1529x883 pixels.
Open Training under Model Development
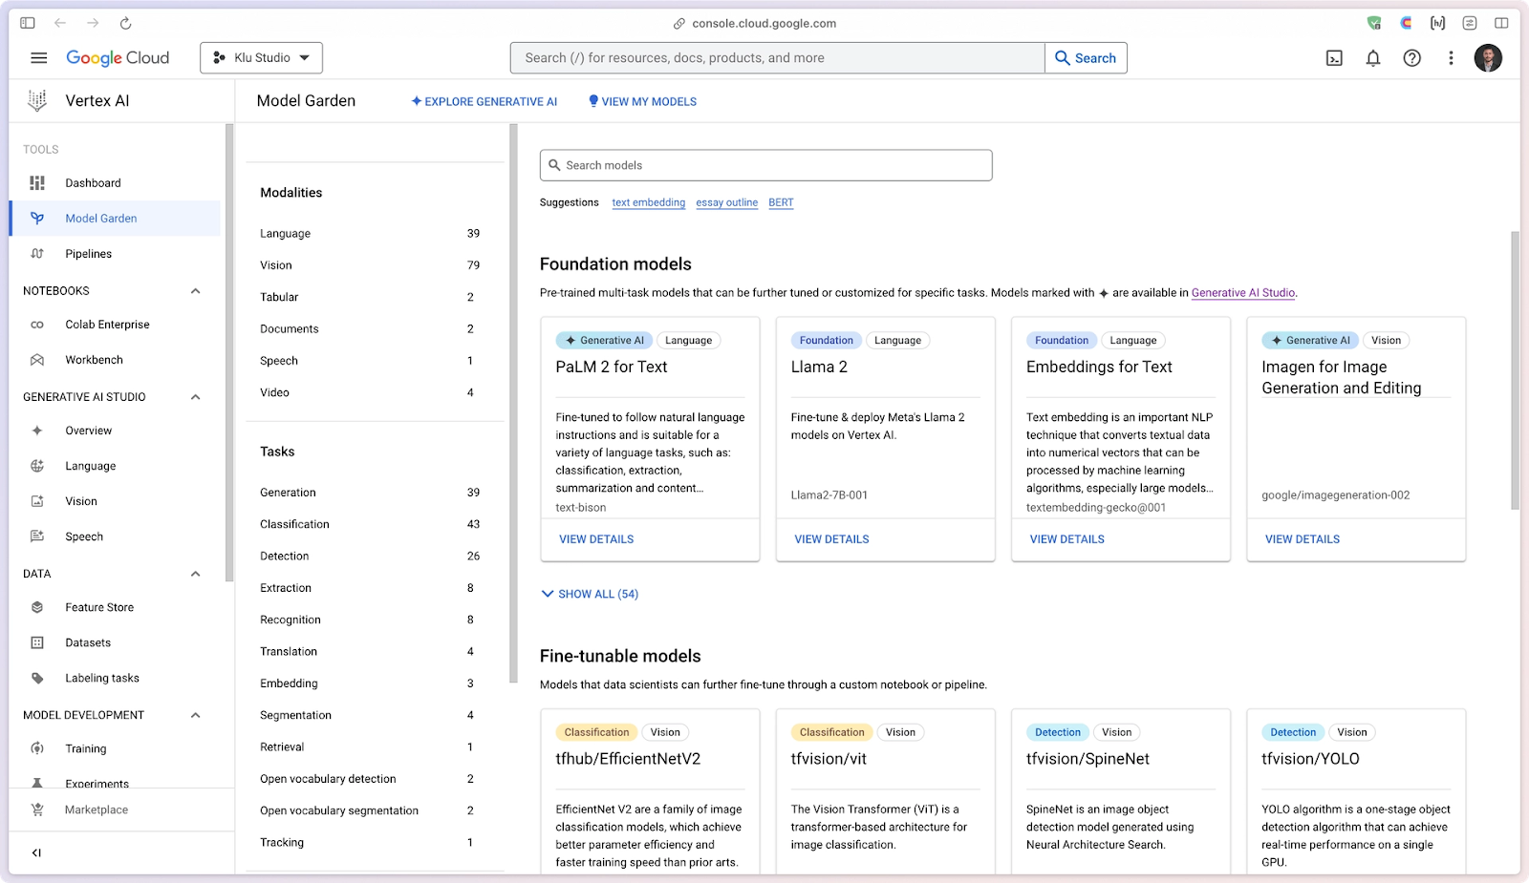85,748
